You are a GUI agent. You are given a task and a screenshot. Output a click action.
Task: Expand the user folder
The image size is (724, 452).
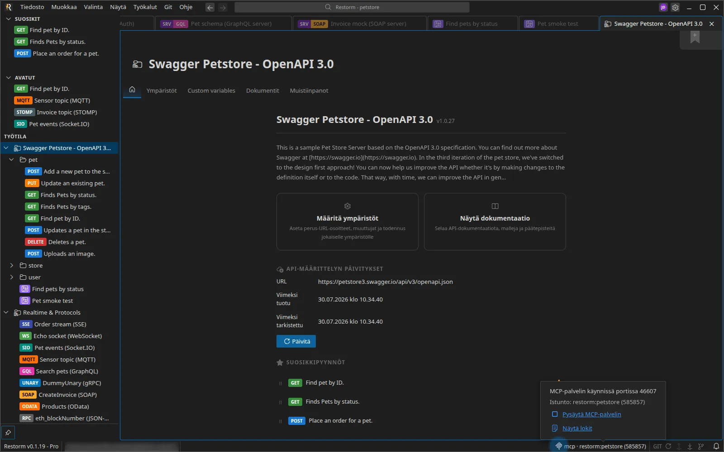pos(12,277)
